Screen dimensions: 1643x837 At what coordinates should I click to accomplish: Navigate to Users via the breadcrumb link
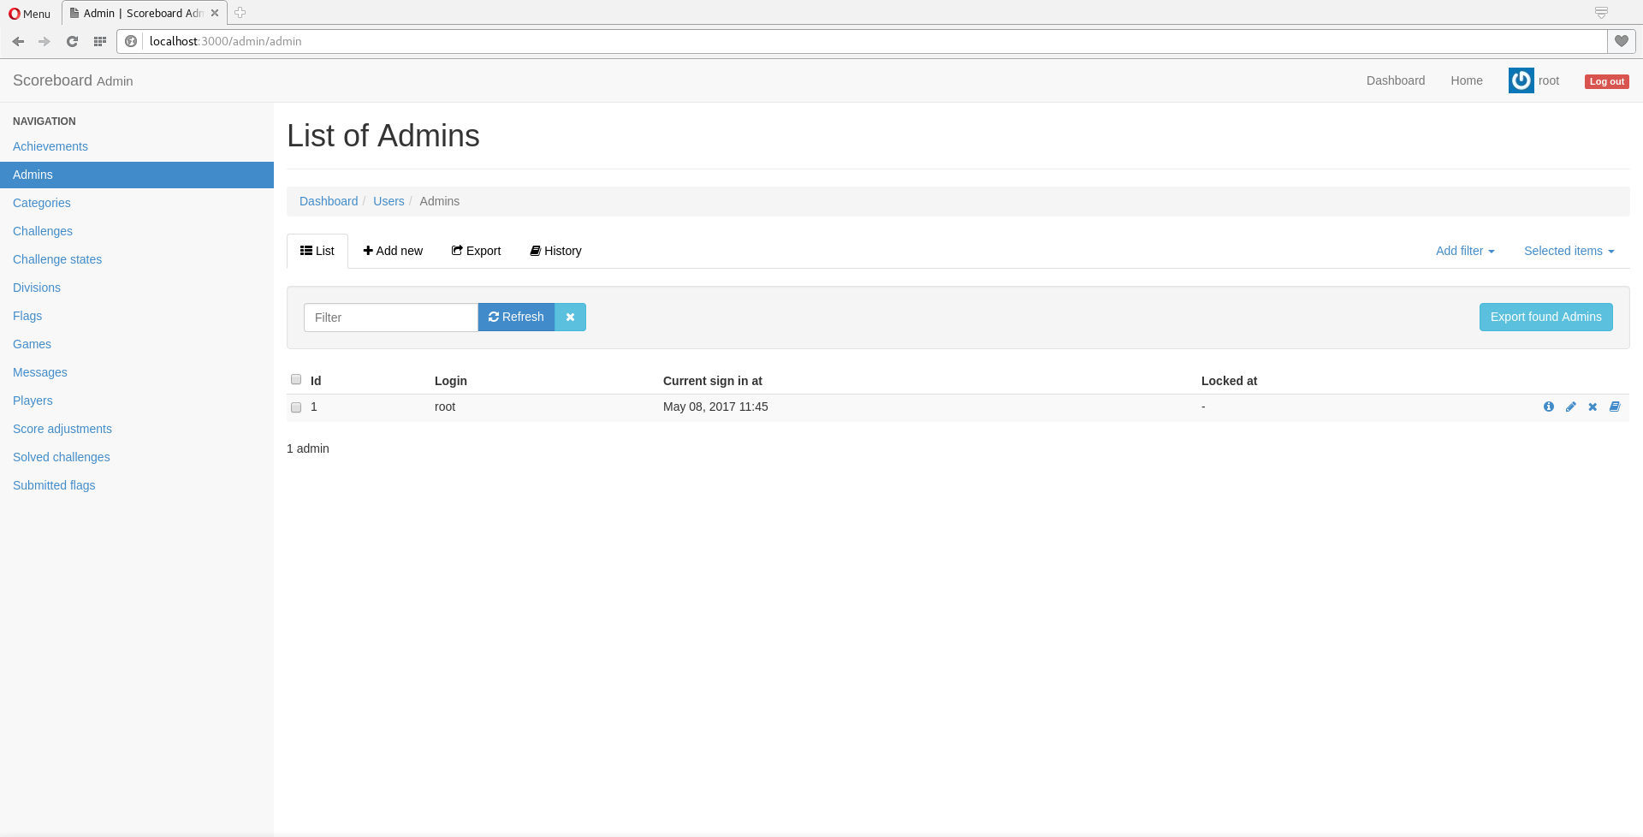389,201
